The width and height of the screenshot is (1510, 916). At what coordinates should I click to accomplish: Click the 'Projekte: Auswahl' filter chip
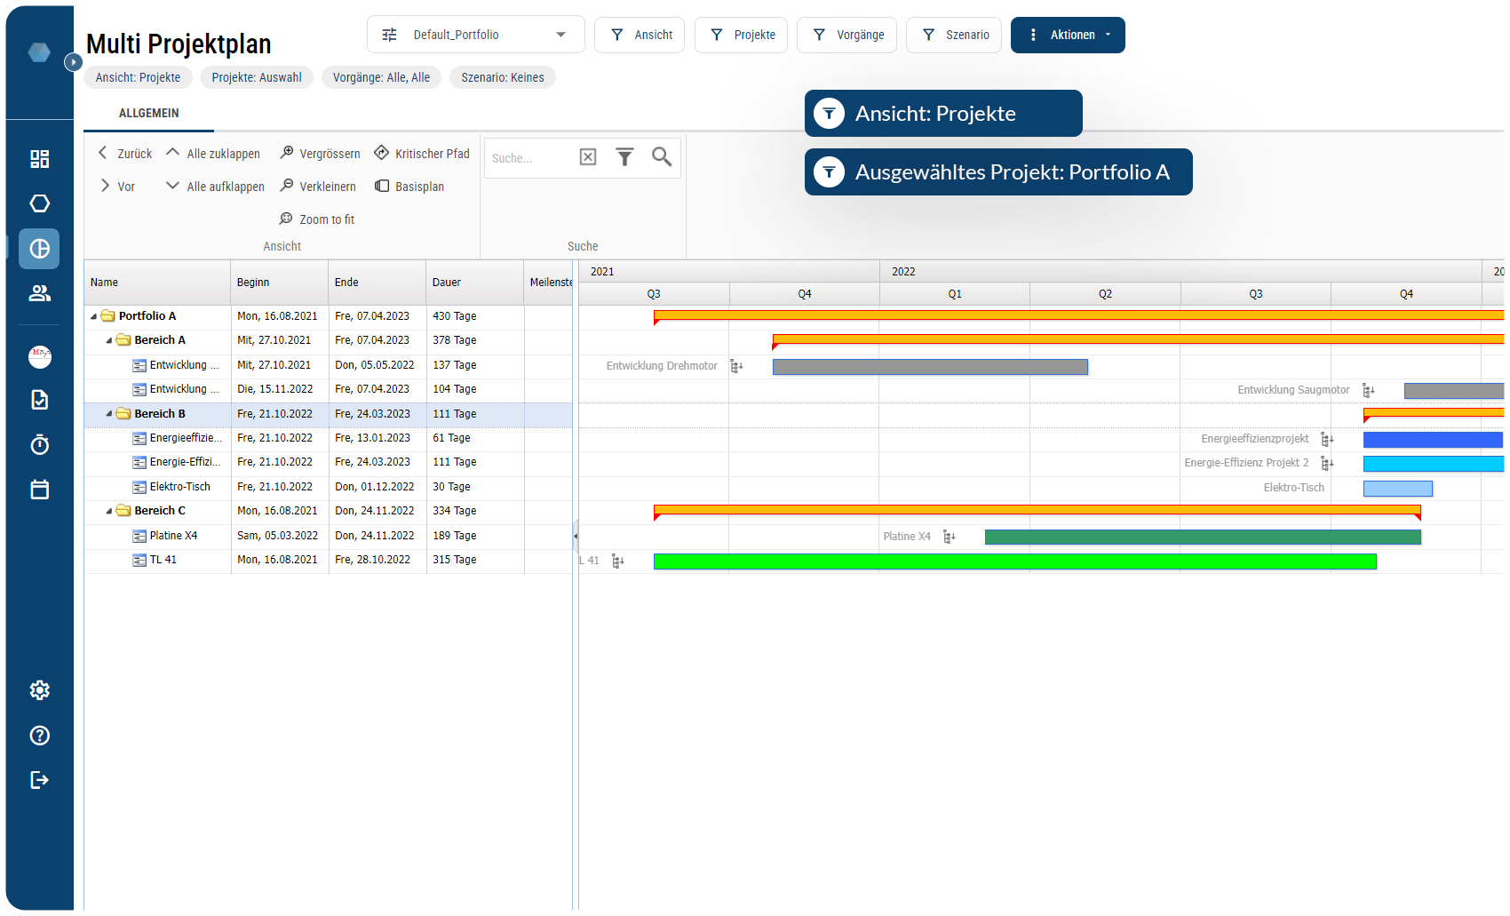point(257,77)
